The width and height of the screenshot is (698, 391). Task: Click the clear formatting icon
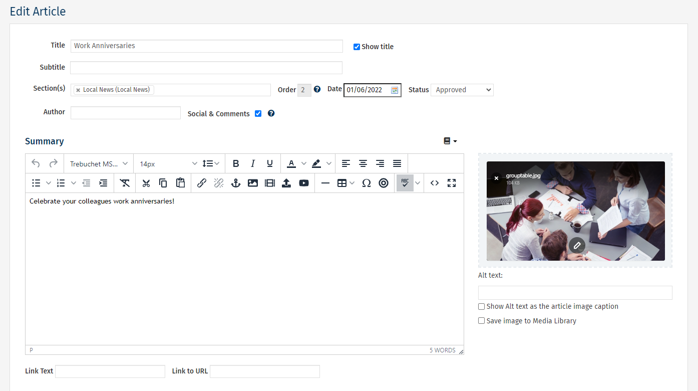click(125, 183)
